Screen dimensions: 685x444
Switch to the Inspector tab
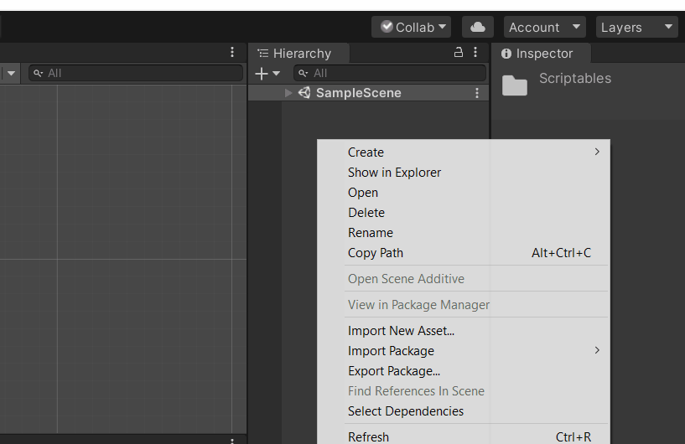(x=542, y=54)
